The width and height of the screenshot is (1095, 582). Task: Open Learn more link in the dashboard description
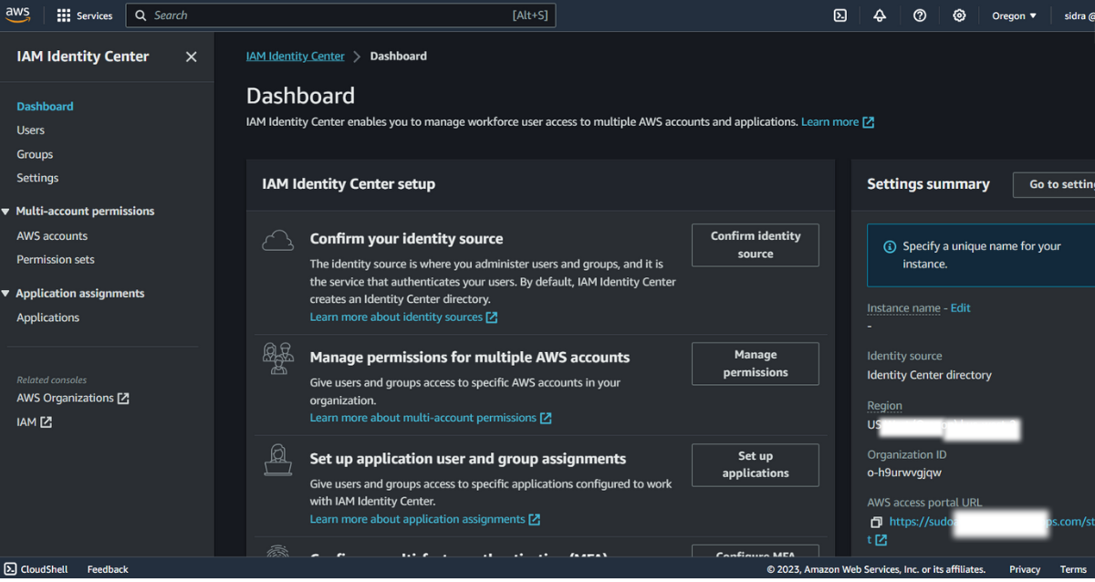click(829, 122)
